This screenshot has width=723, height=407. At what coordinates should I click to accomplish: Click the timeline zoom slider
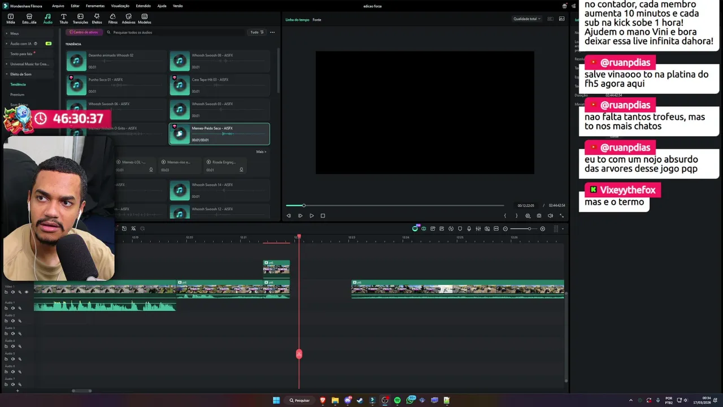524,229
